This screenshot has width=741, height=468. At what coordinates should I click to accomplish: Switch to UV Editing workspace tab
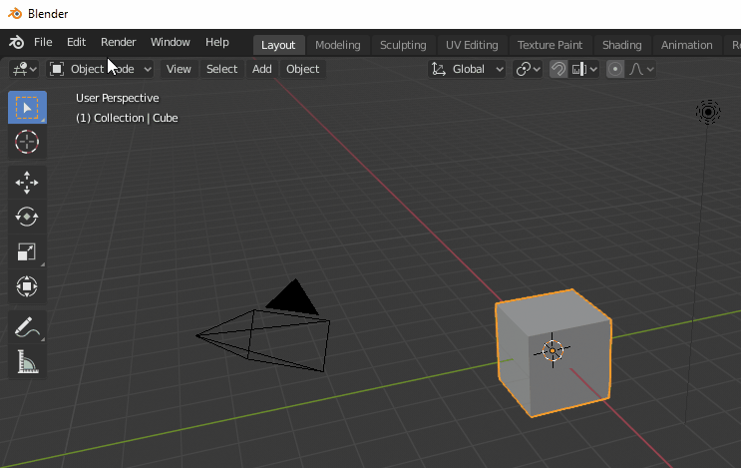click(x=472, y=45)
